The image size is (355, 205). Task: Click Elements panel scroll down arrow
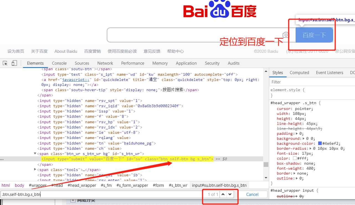pos(266,178)
